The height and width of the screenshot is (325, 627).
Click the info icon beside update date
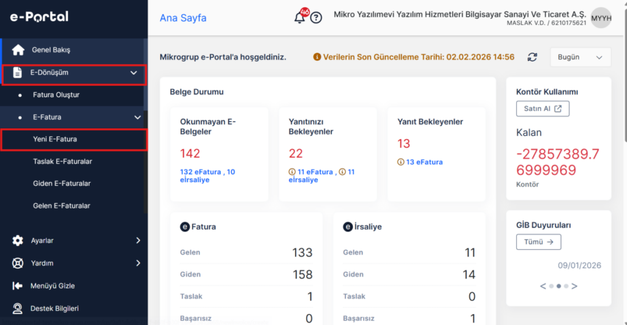click(317, 57)
